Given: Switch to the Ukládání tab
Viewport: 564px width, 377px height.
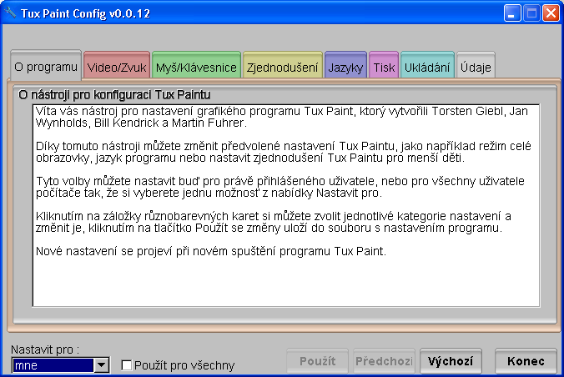Looking at the screenshot, I should [x=427, y=66].
